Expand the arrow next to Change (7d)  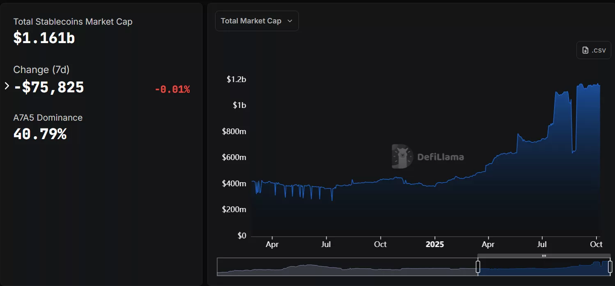tap(7, 86)
